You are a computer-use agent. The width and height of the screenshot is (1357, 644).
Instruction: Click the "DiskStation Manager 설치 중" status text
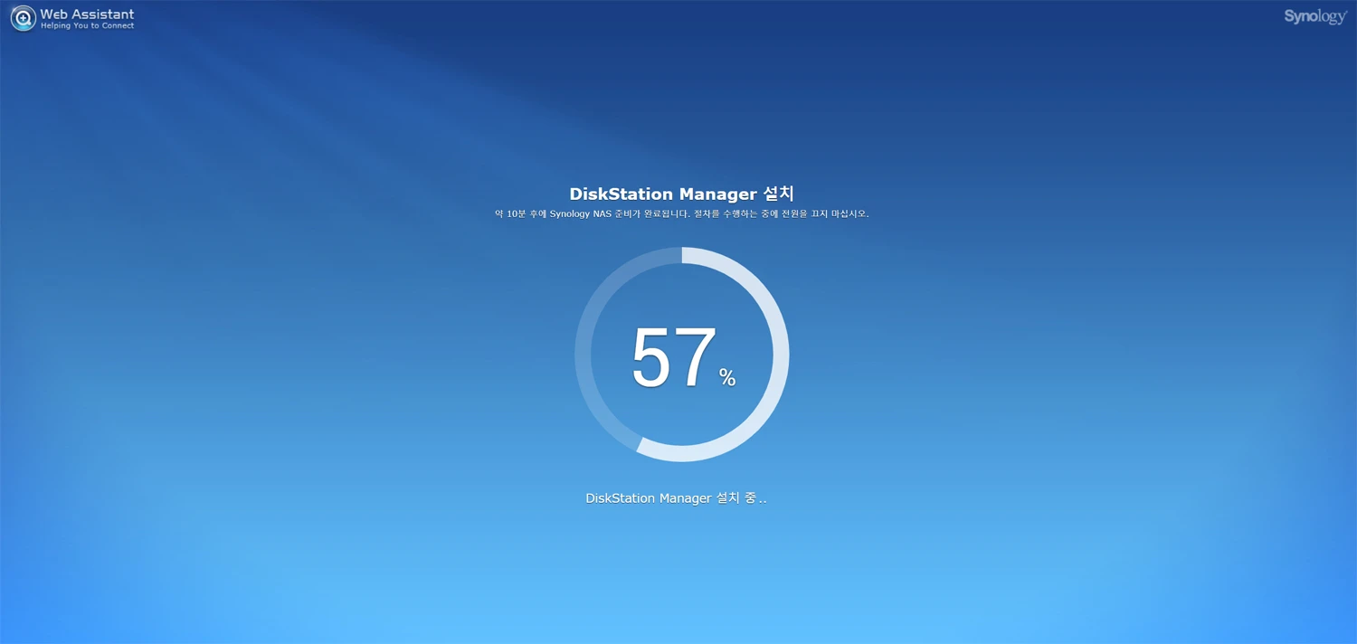[675, 498]
